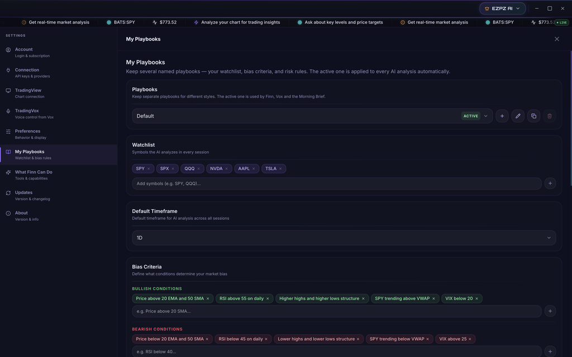The height and width of the screenshot is (357, 572).
Task: Remove NVDA from the watchlist
Action: (x=227, y=168)
